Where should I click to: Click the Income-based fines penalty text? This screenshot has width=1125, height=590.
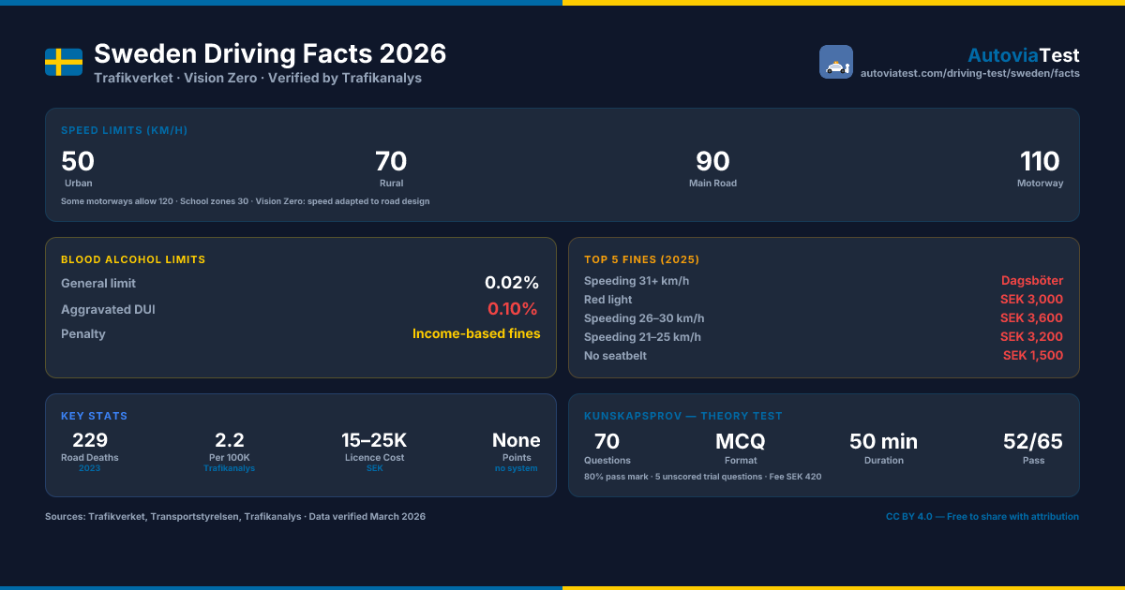(476, 333)
